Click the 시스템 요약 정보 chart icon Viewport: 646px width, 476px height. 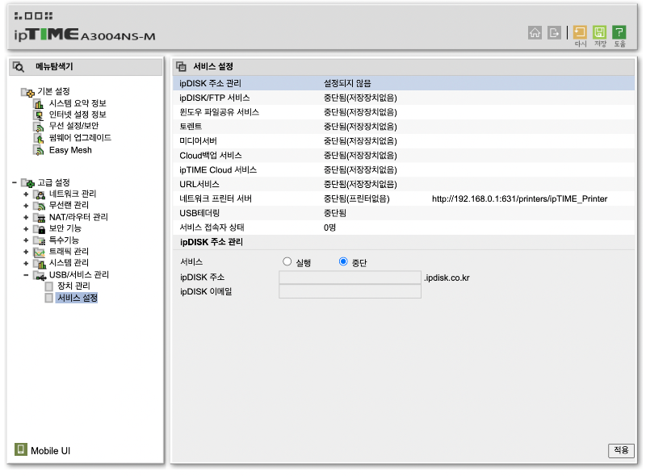click(x=39, y=104)
